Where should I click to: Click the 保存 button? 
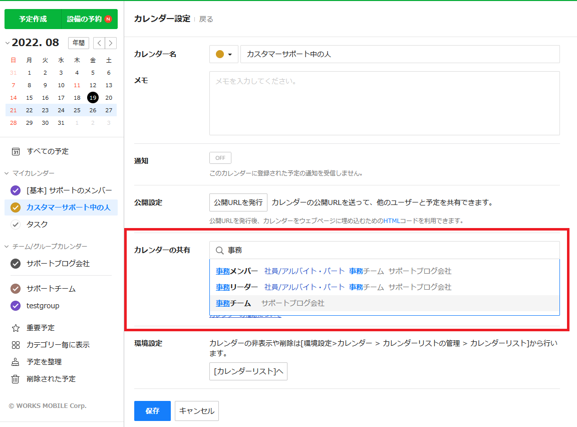(152, 411)
